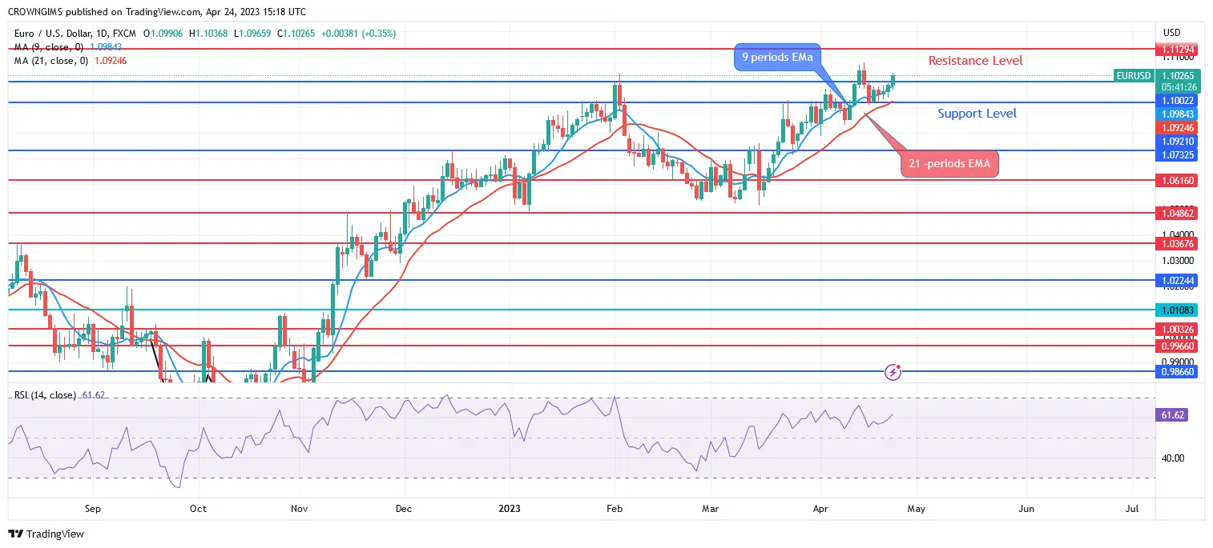Click the Jun label on the time axis
This screenshot has height=548, width=1213.
(x=1026, y=508)
